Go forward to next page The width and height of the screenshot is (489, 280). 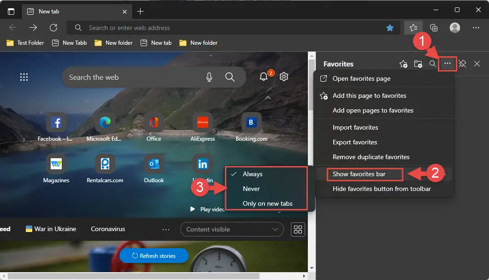click(x=33, y=28)
